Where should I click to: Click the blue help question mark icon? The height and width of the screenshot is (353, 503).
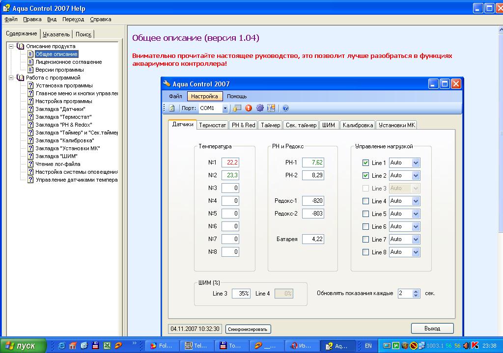coord(285,109)
